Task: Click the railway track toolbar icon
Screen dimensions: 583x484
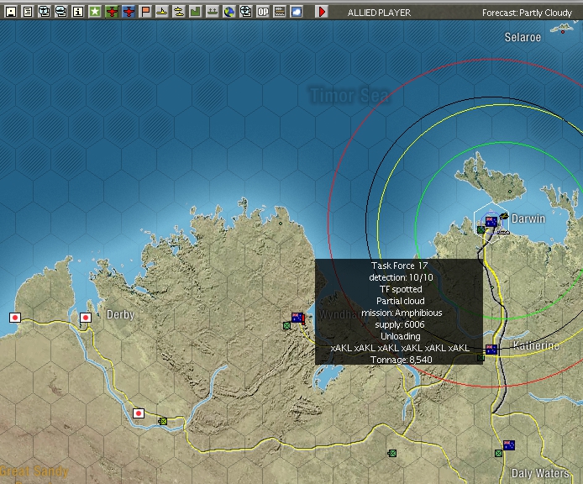Action: point(280,12)
